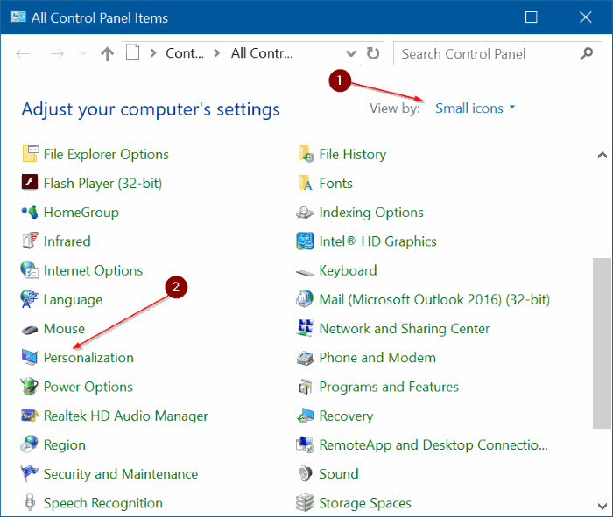Click the Network and Sharing Center icon
The image size is (613, 517).
point(305,329)
